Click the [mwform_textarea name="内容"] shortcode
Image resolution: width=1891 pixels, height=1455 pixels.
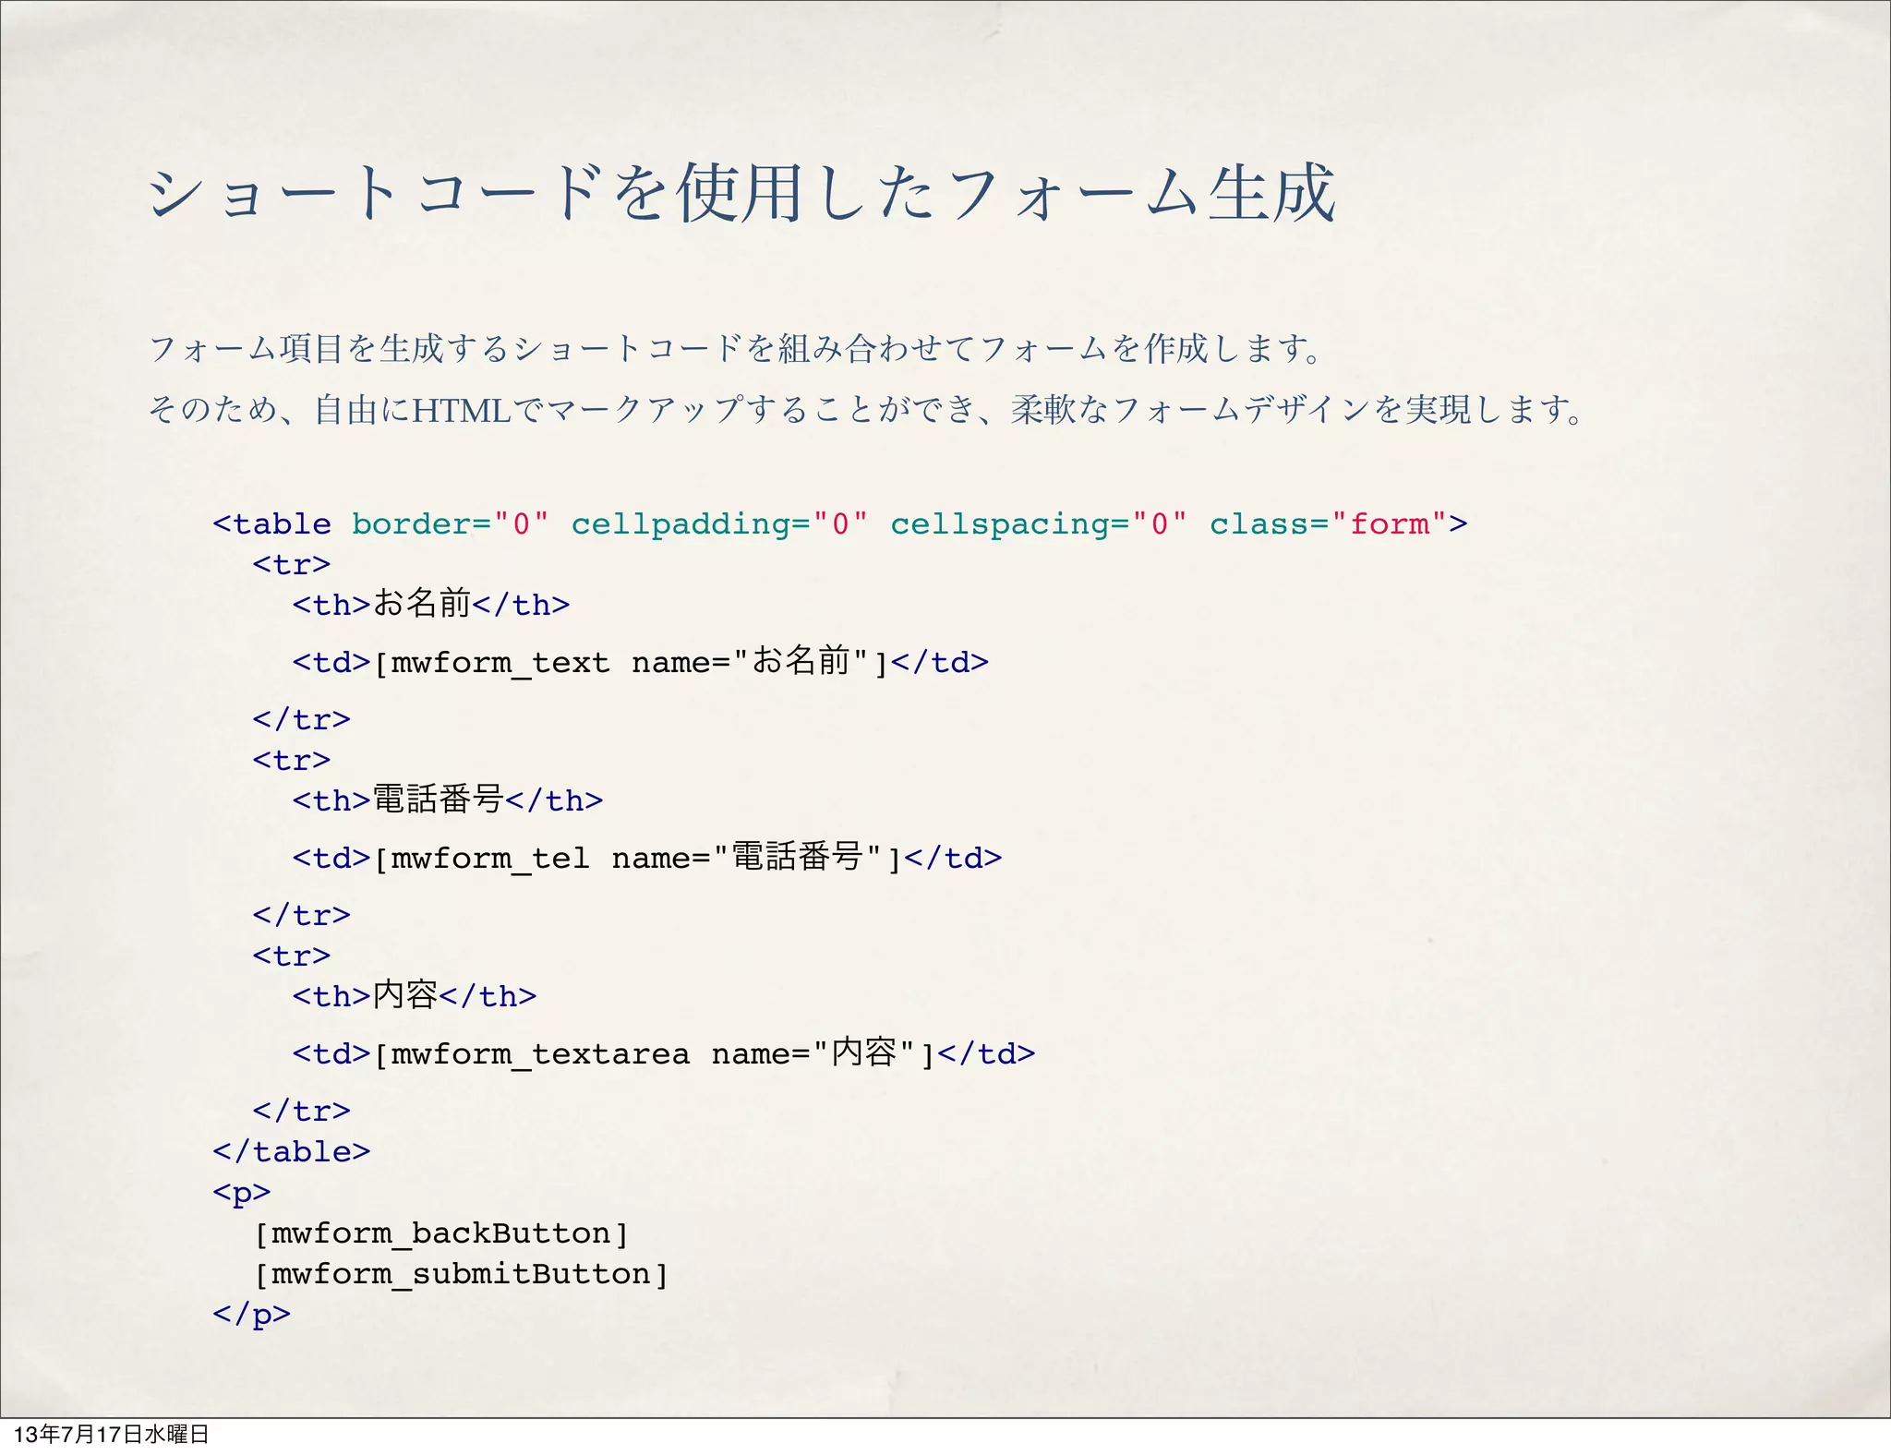pyautogui.click(x=654, y=1053)
